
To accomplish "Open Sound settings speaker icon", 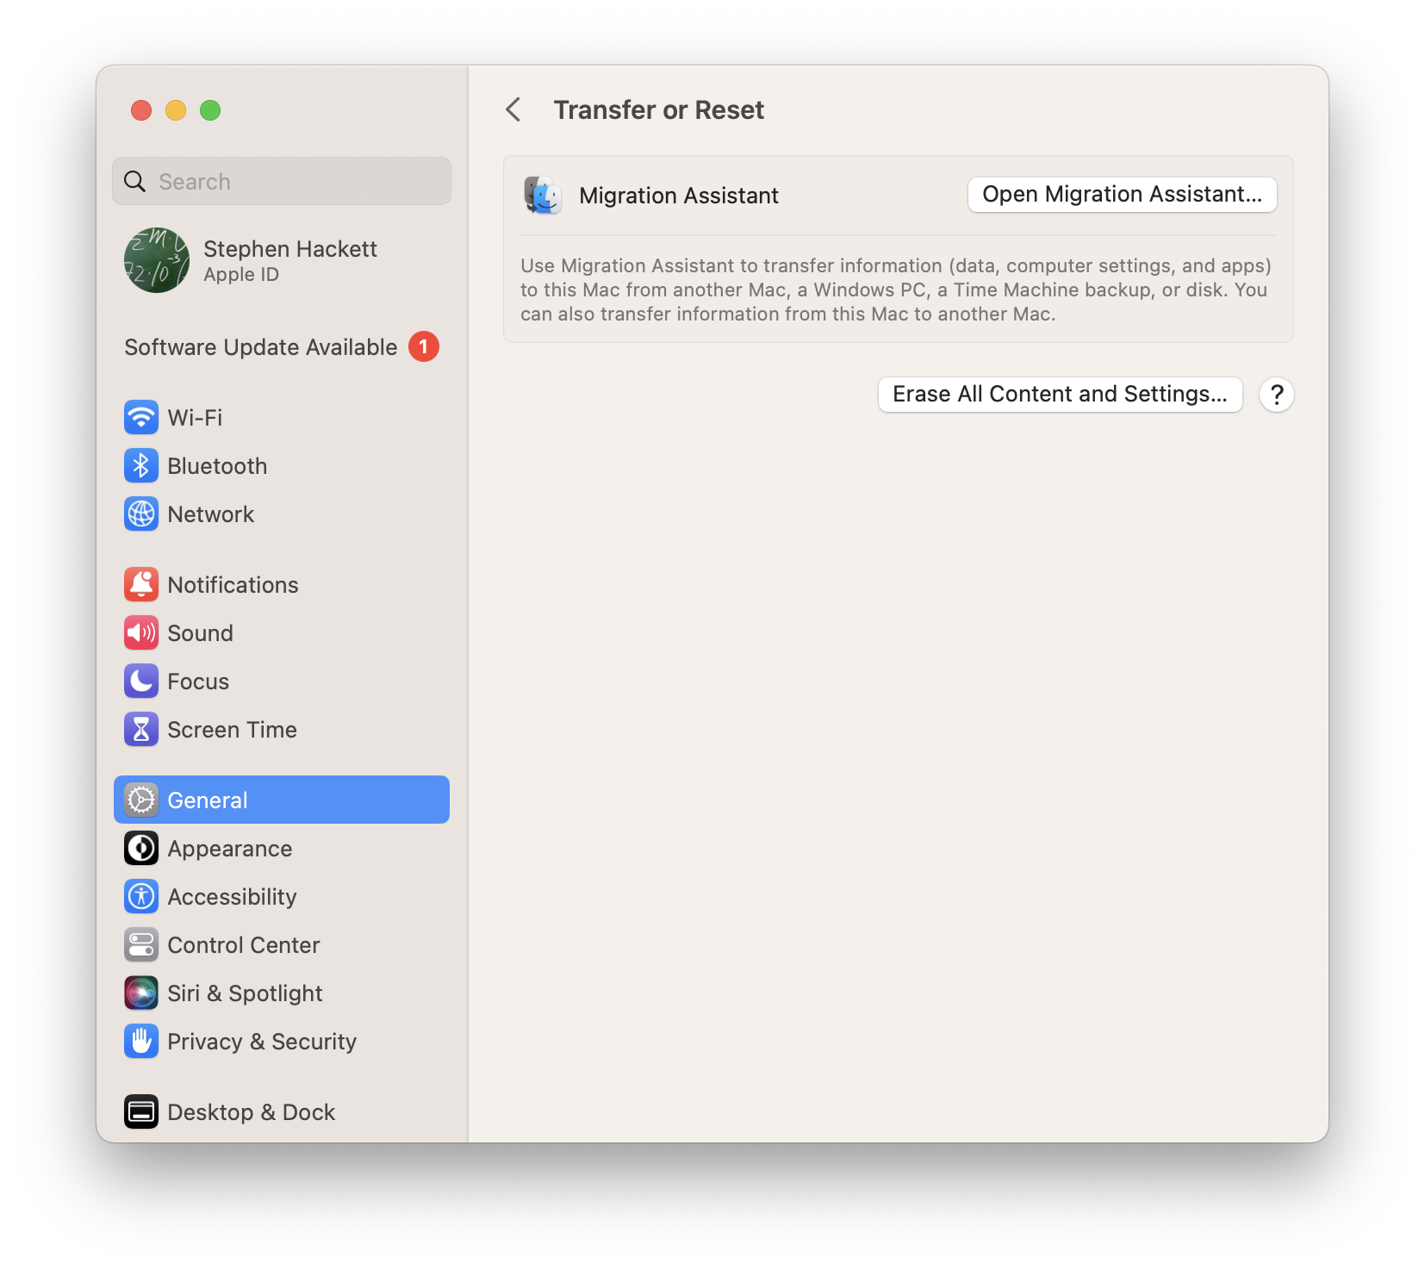I will [x=140, y=633].
